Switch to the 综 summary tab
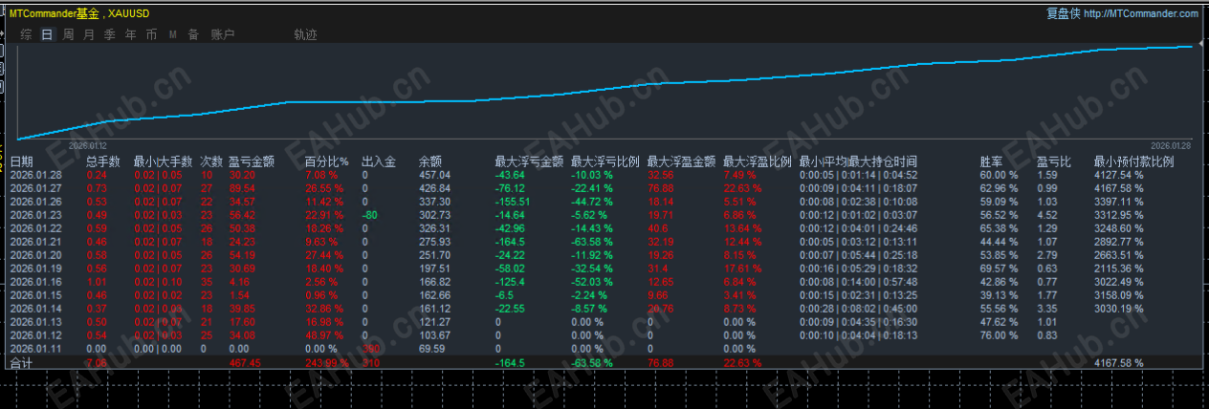 (26, 34)
